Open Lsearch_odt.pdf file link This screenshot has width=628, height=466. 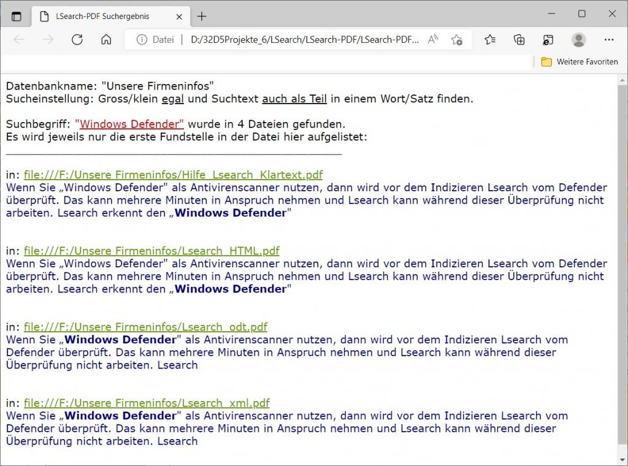point(145,327)
